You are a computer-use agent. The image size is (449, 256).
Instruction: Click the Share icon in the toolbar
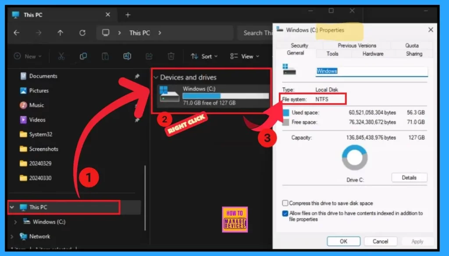[149, 56]
